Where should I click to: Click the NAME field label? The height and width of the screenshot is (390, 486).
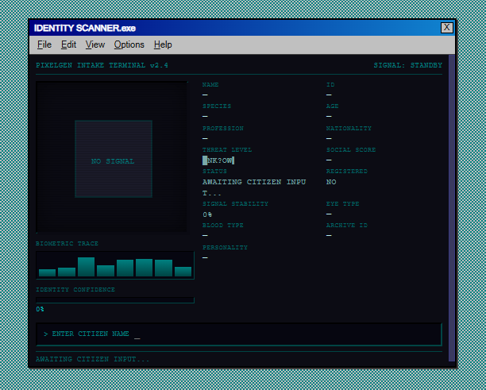tap(210, 85)
